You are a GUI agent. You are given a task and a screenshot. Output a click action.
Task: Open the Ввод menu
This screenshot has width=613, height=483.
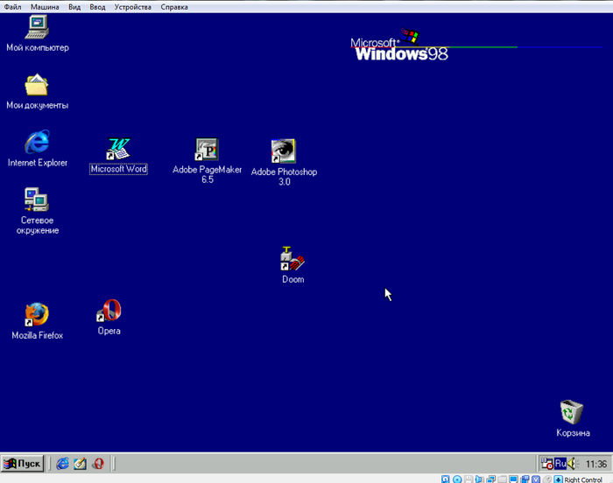[97, 7]
